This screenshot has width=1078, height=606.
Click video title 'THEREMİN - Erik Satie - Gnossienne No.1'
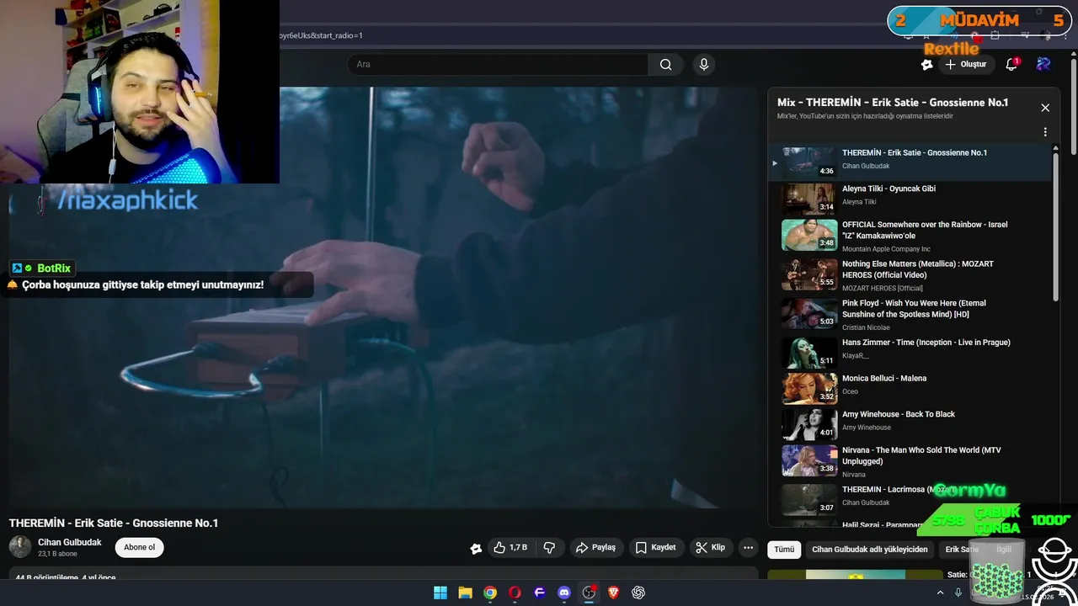pos(114,524)
